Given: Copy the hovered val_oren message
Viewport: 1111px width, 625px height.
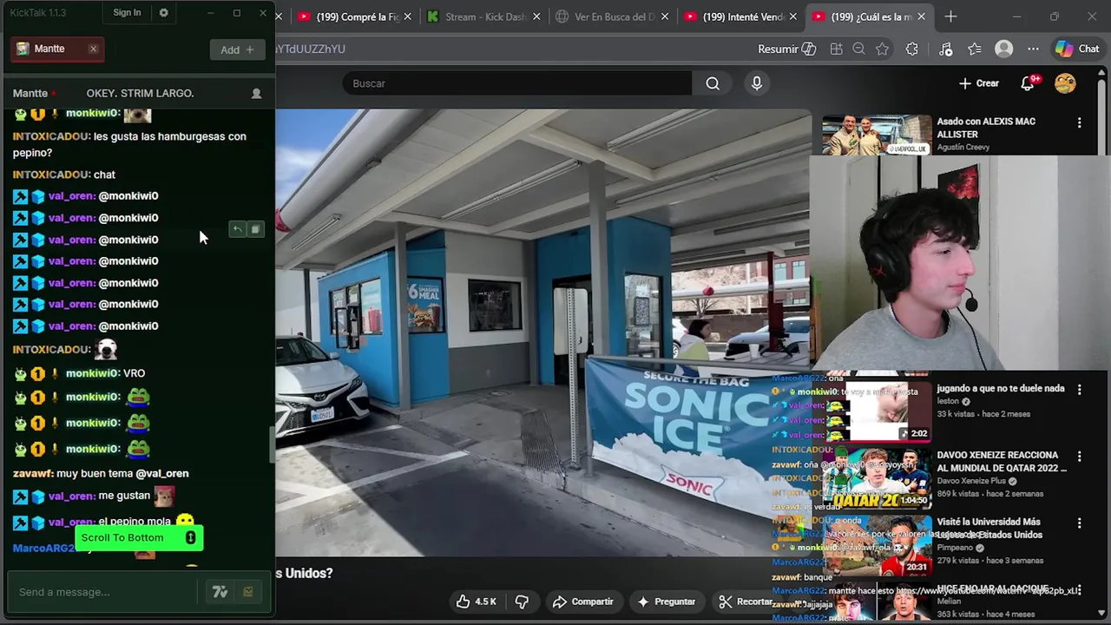Looking at the screenshot, I should click(x=255, y=229).
